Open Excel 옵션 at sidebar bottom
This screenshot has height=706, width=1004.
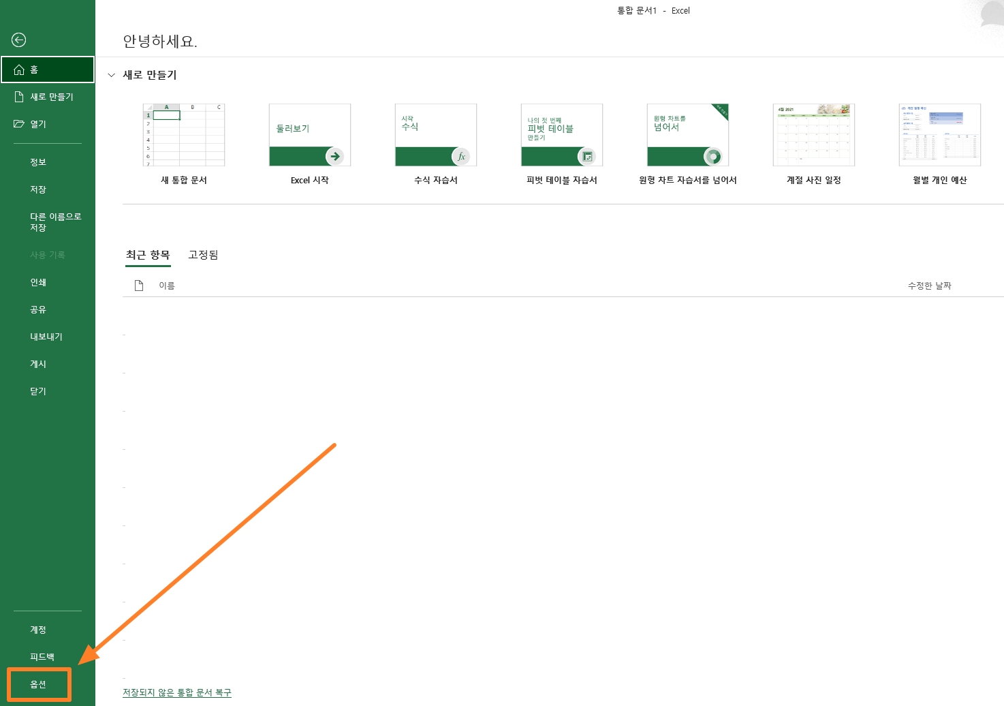[38, 684]
